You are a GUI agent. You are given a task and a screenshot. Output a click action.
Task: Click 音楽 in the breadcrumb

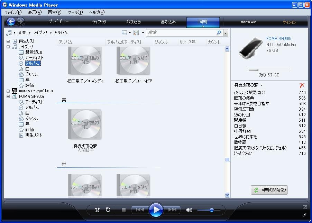tap(22, 32)
